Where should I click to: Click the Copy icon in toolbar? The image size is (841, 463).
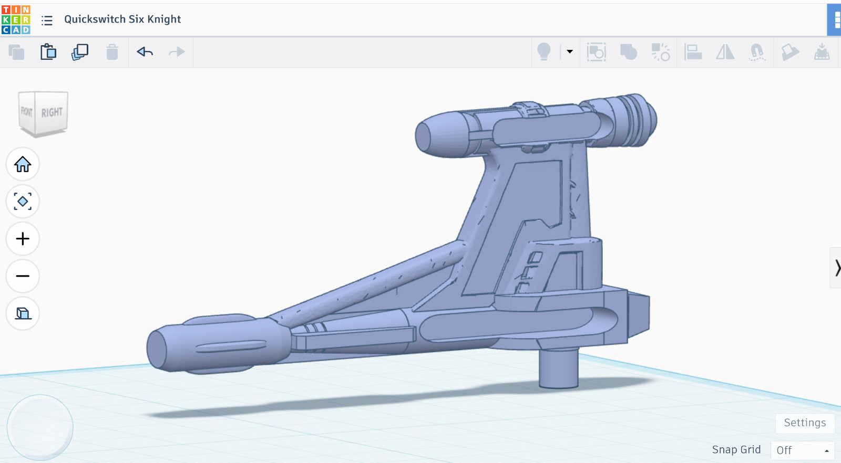coord(16,52)
